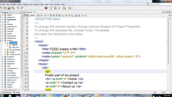Click the Redo toolbar icon
Viewport: 172px width, 97px height.
point(22,8)
